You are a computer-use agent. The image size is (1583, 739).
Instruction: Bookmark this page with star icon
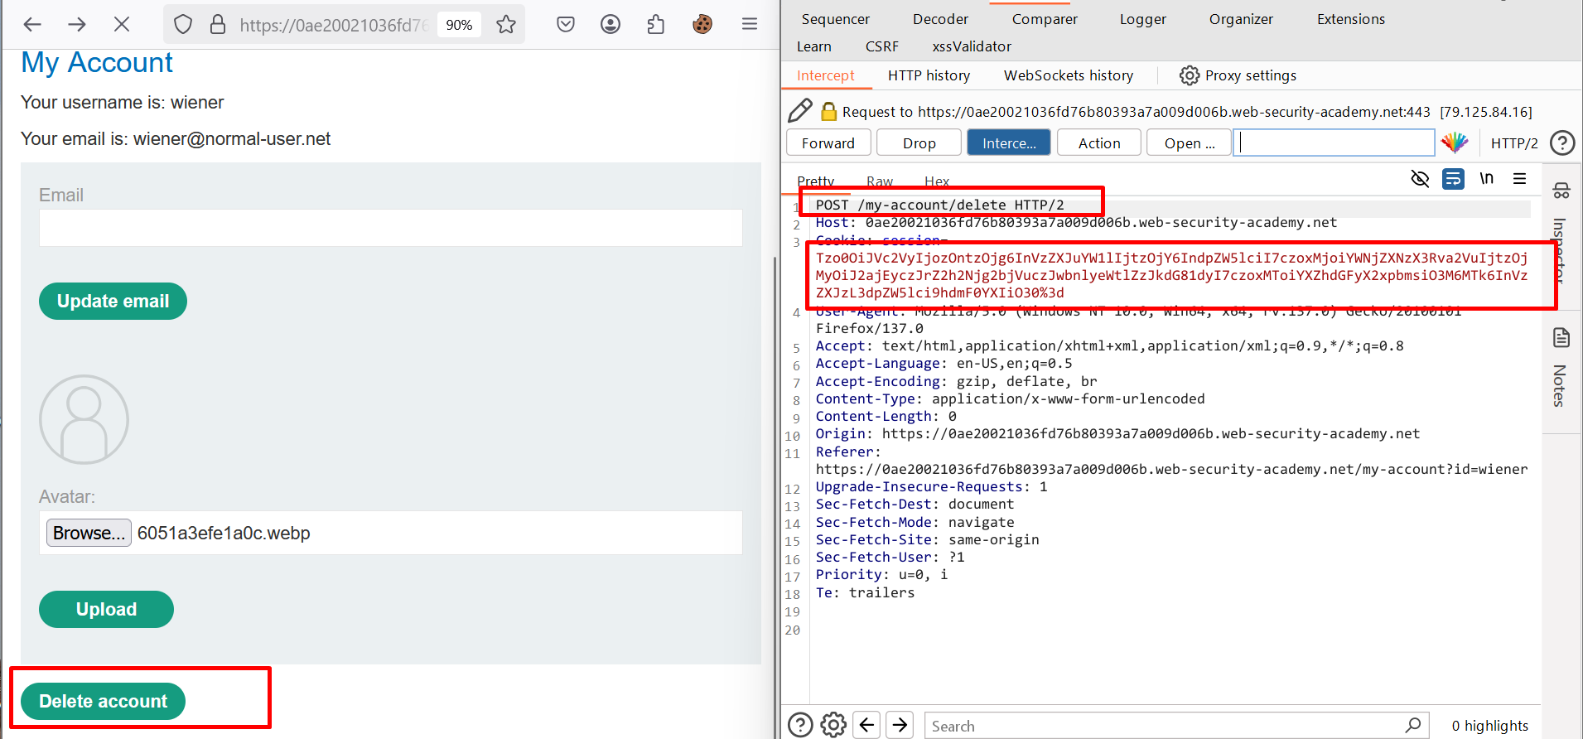[x=506, y=24]
